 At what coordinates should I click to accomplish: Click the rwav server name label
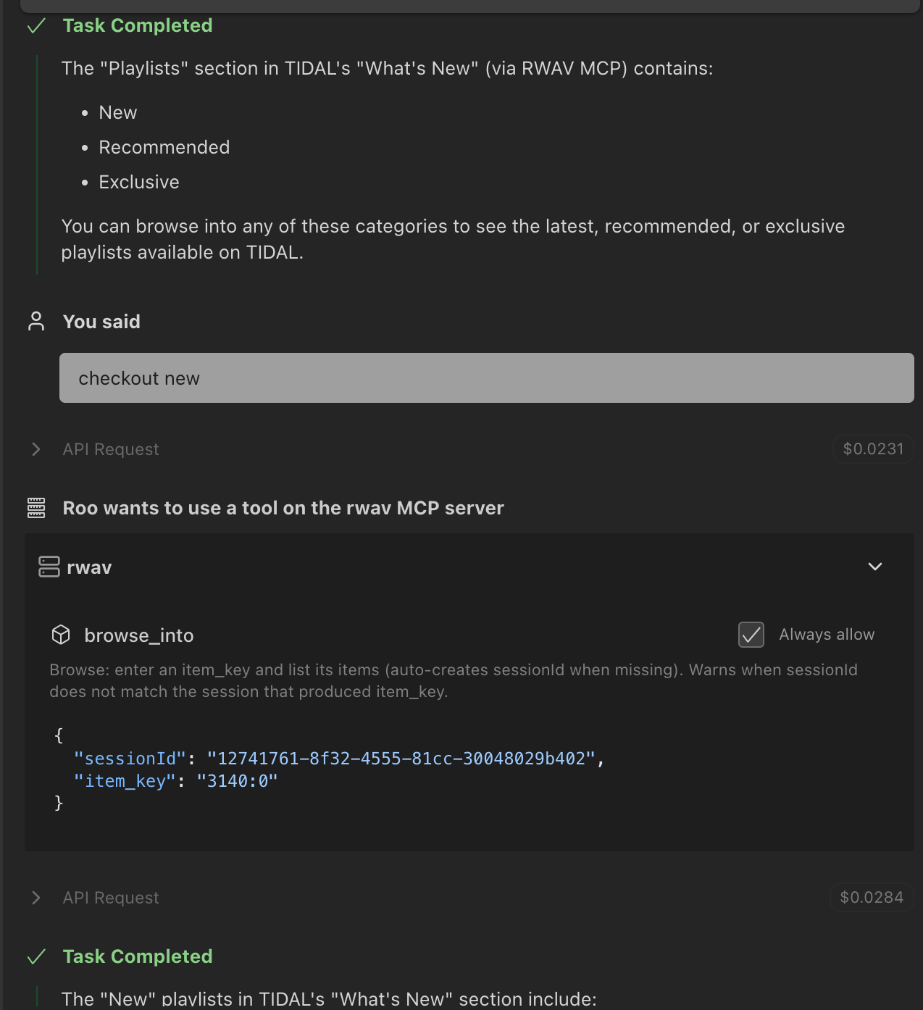[89, 567]
